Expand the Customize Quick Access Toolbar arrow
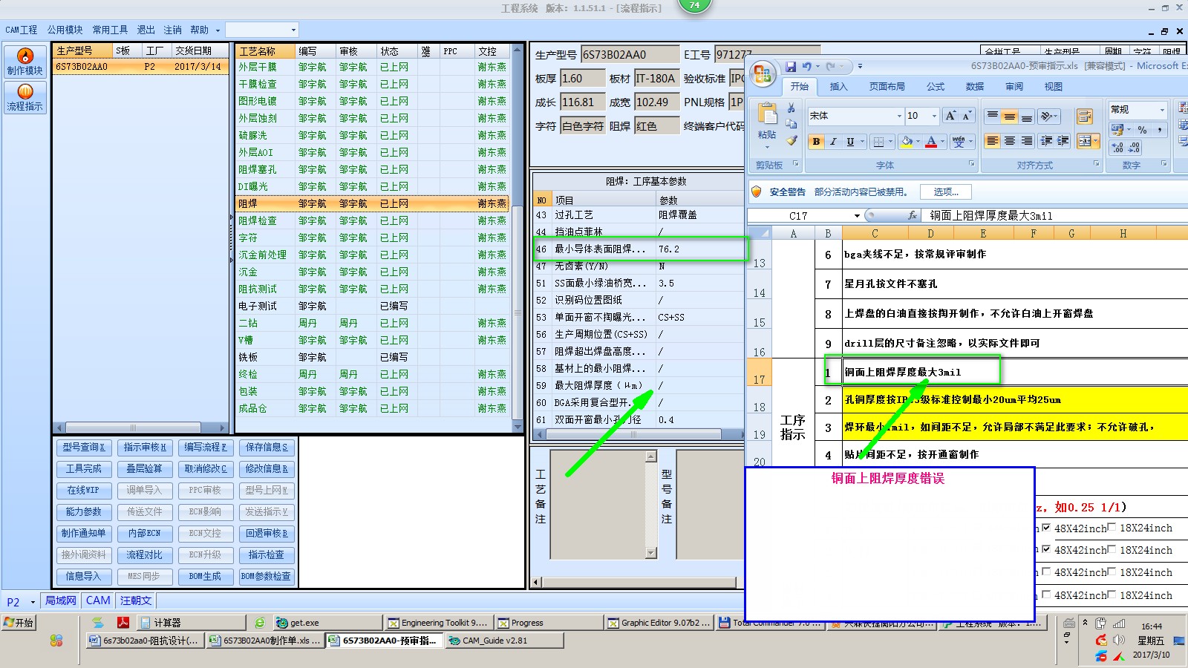Image resolution: width=1188 pixels, height=668 pixels. [x=860, y=67]
